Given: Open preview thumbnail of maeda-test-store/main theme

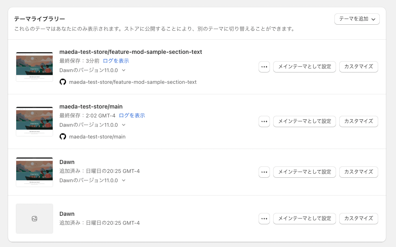Looking at the screenshot, I should tap(34, 121).
